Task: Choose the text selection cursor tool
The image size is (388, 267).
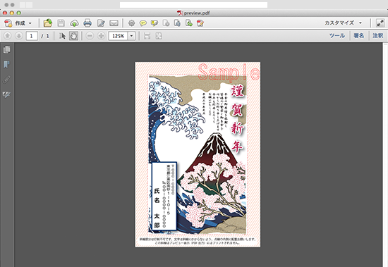Action: [x=62, y=36]
